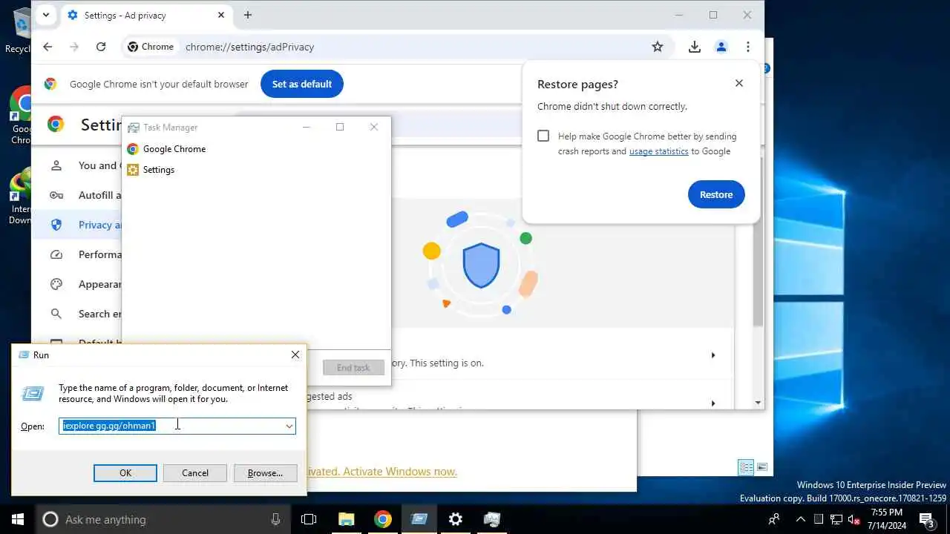The width and height of the screenshot is (950, 534).
Task: Click the Cortana microphone icon
Action: [x=276, y=519]
